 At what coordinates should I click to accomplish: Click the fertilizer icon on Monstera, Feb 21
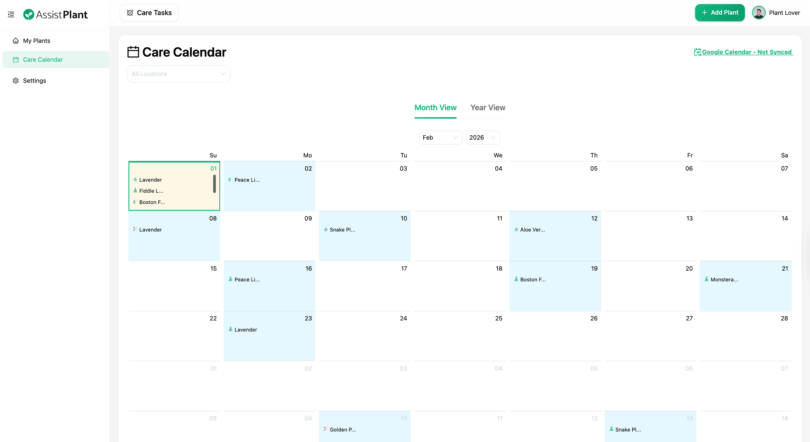tap(707, 279)
